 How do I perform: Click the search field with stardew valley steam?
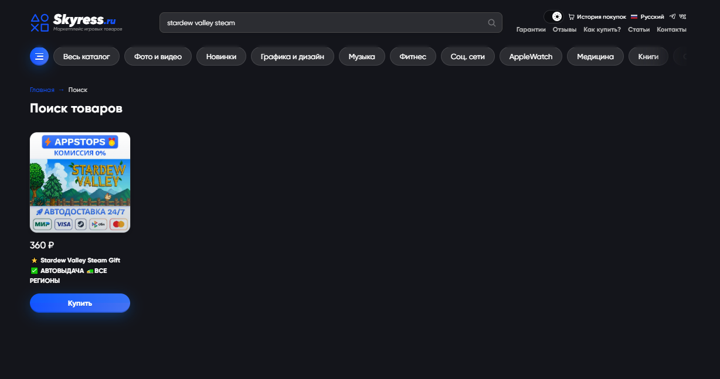(331, 23)
